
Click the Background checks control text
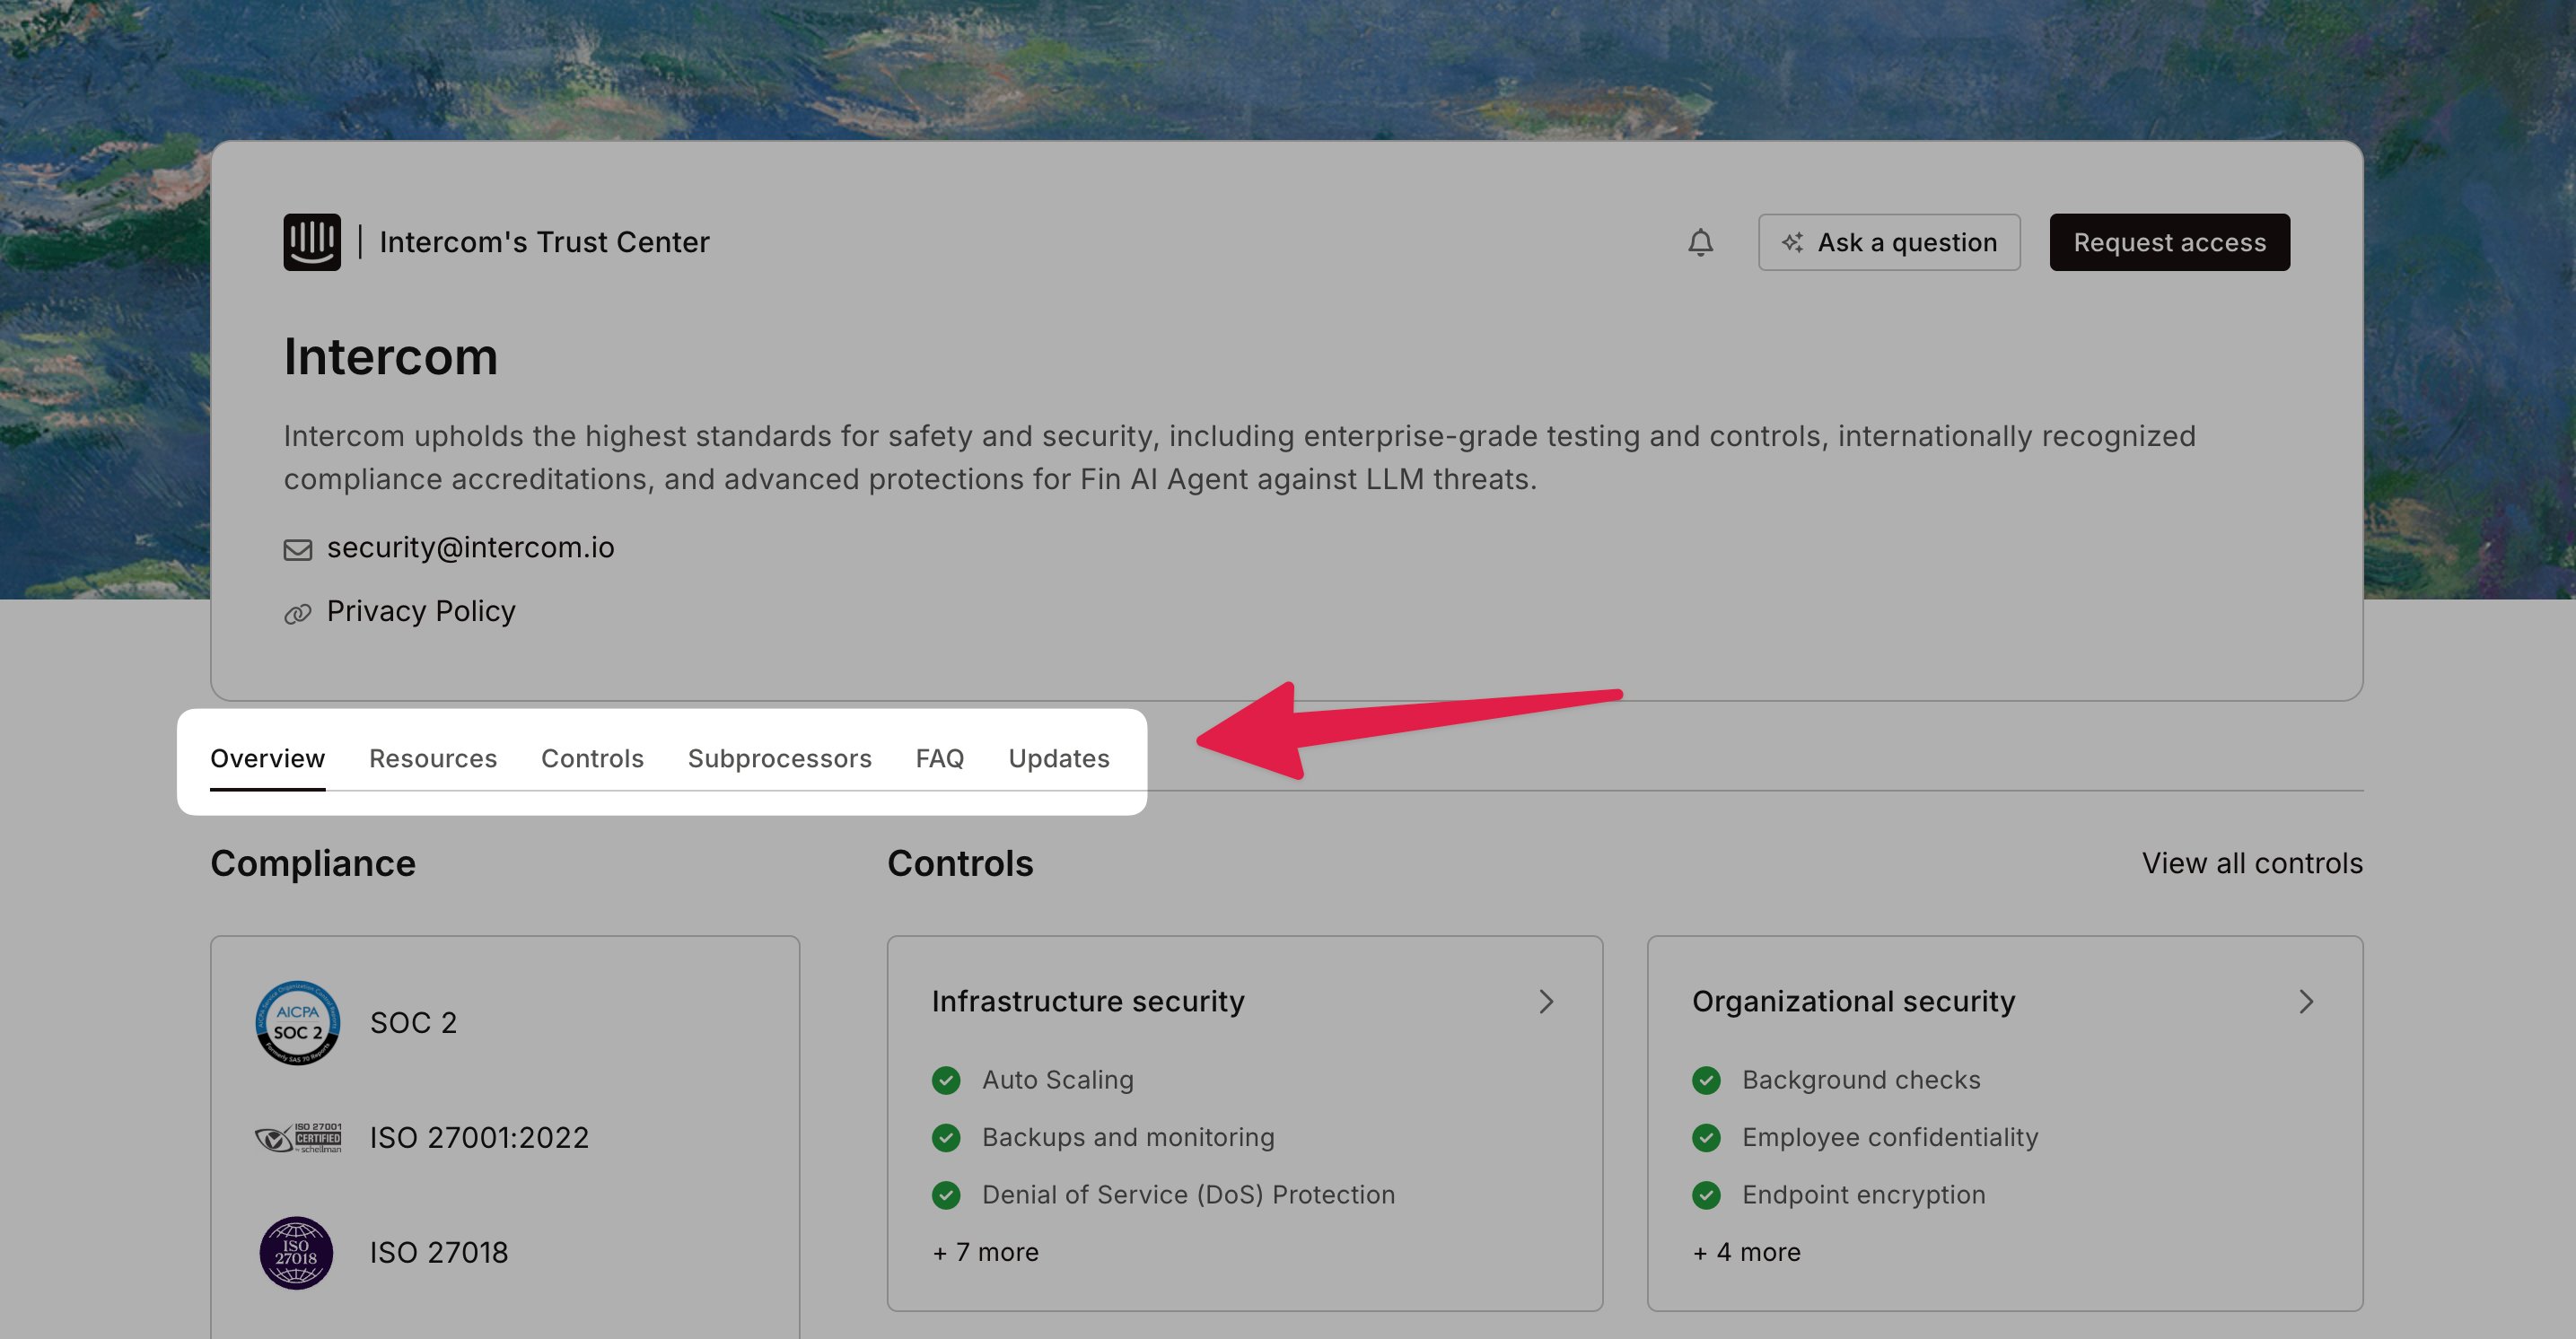click(x=1861, y=1080)
